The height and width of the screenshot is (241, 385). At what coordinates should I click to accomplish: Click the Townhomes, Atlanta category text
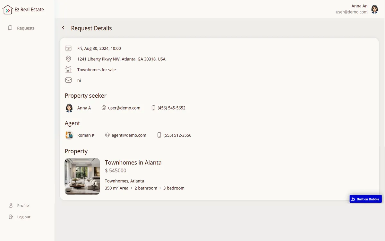tap(124, 181)
